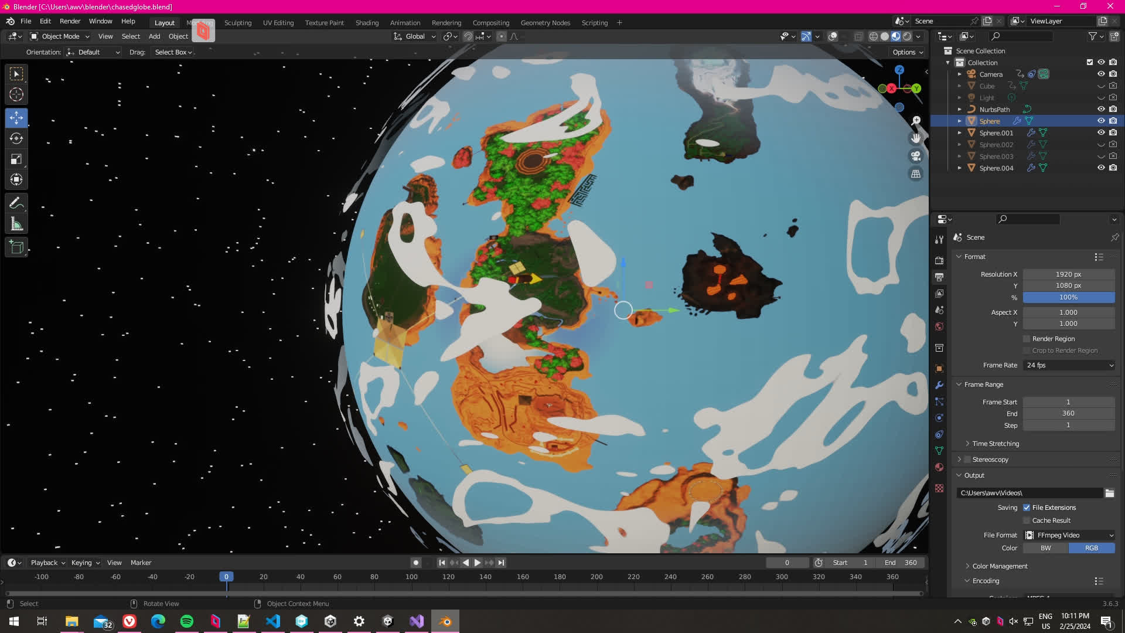Click the resolution percentage 100% slider

coord(1068,298)
